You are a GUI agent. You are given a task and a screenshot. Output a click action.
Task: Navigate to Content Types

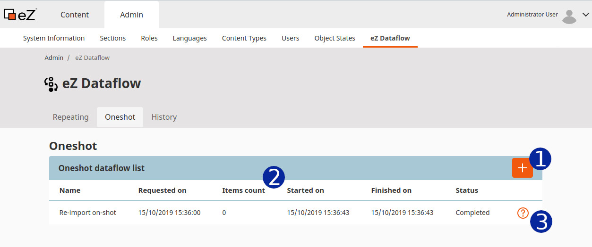[x=244, y=38]
